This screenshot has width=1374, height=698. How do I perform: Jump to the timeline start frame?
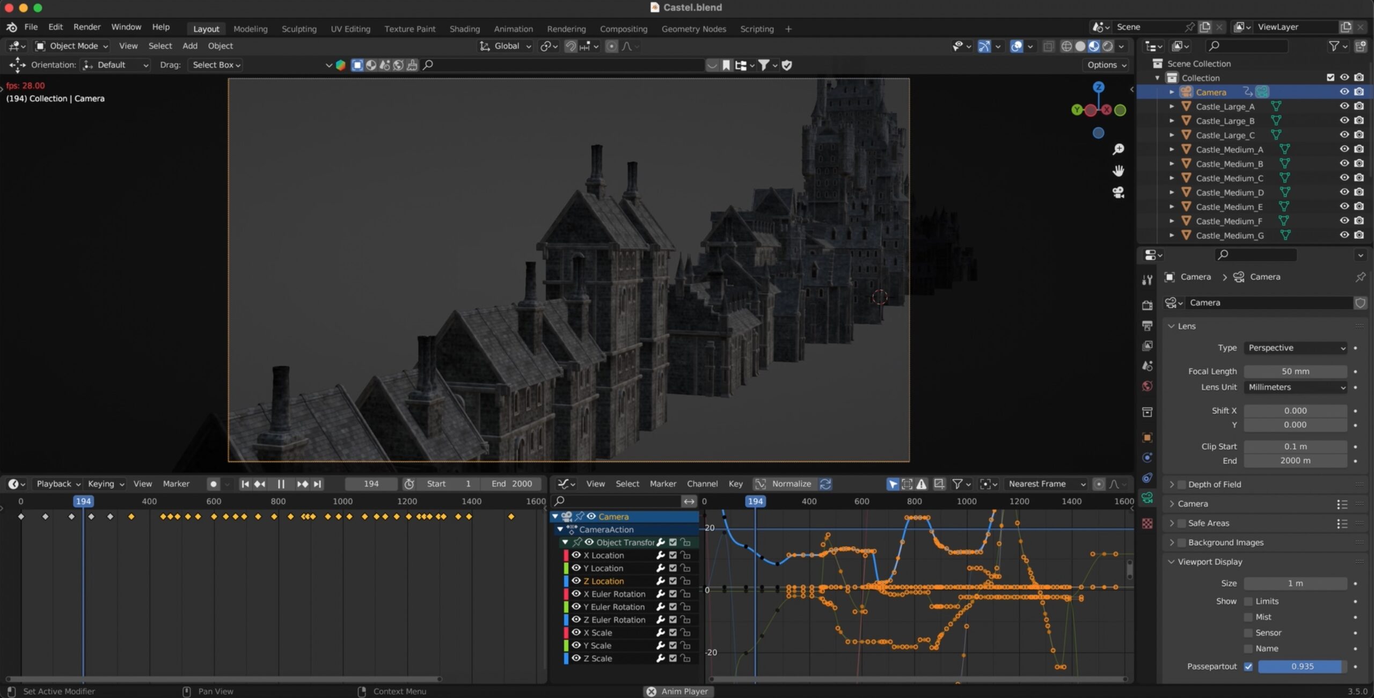245,484
